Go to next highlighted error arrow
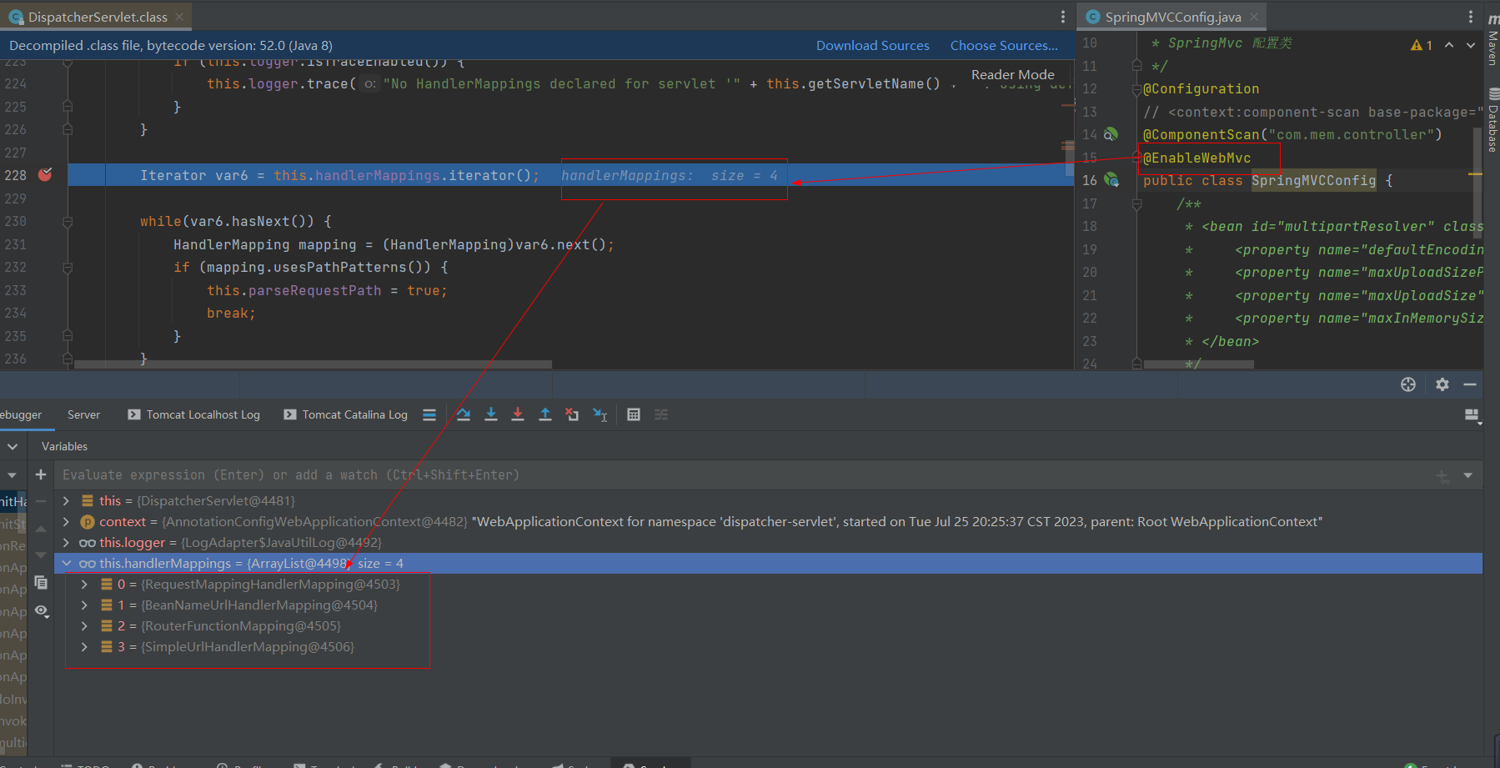The image size is (1500, 768). coord(1471,45)
